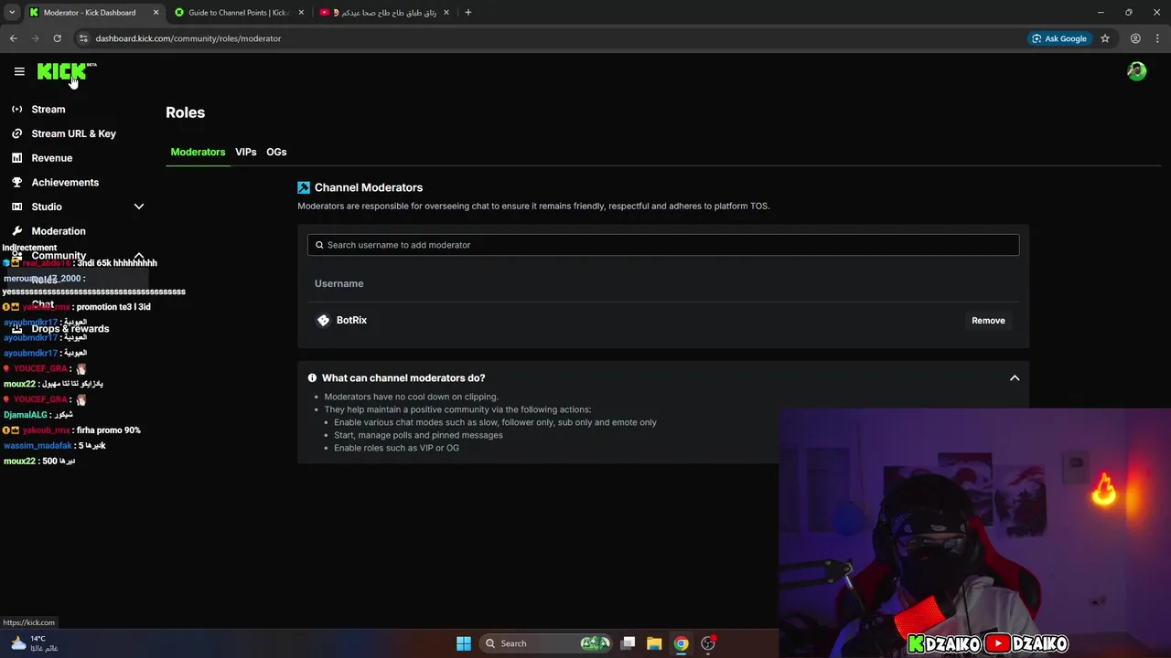Open the tab search dropdown arrow in Chrome
1171x658 pixels.
pyautogui.click(x=12, y=13)
